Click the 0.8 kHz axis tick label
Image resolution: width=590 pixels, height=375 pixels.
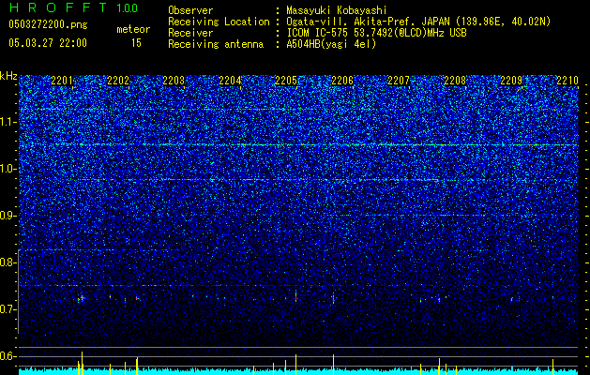[8, 262]
